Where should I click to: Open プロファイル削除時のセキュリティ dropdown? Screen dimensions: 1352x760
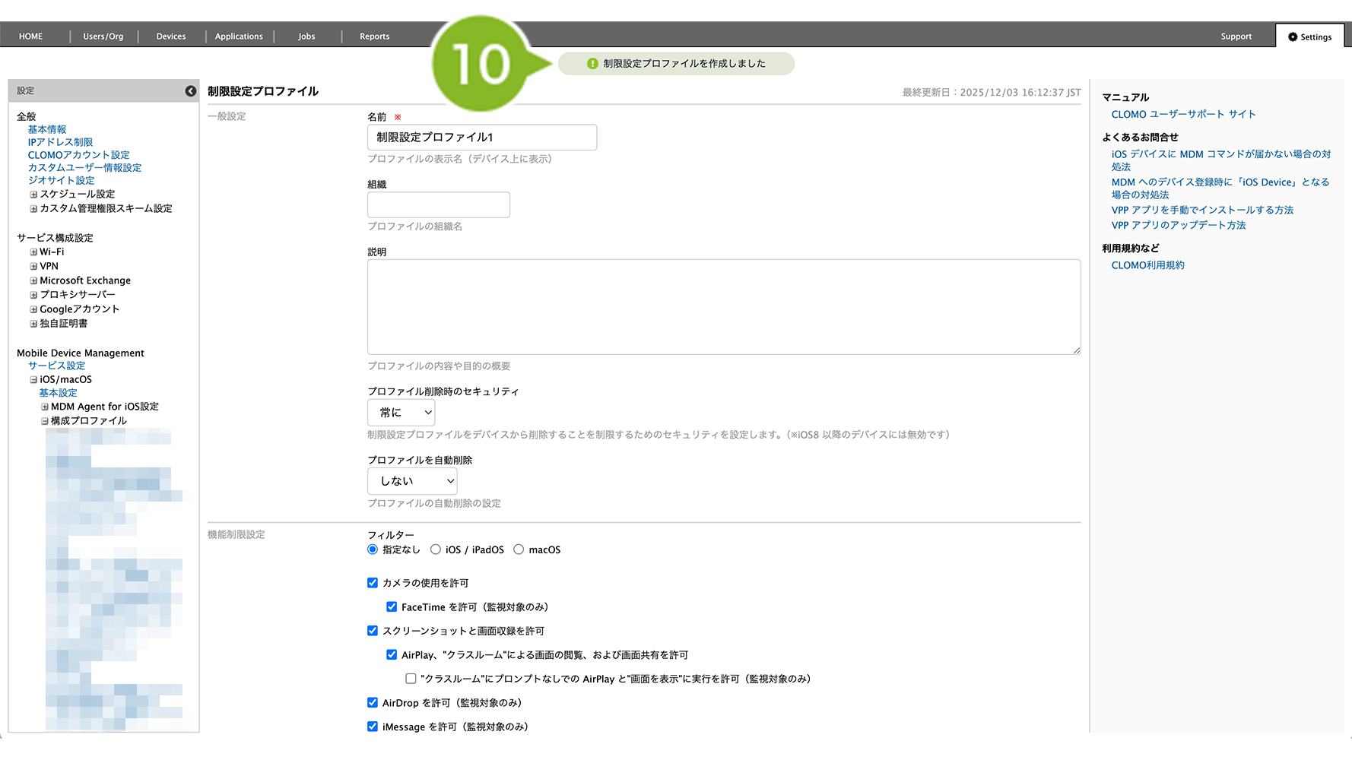[x=401, y=413]
